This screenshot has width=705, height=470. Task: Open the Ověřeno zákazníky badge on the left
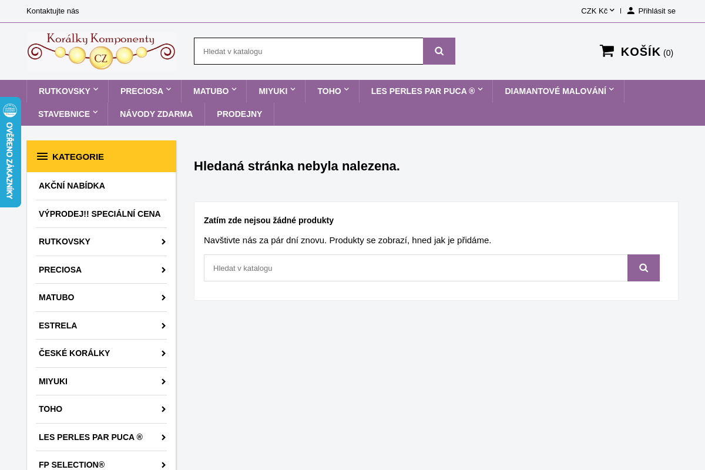(10, 152)
